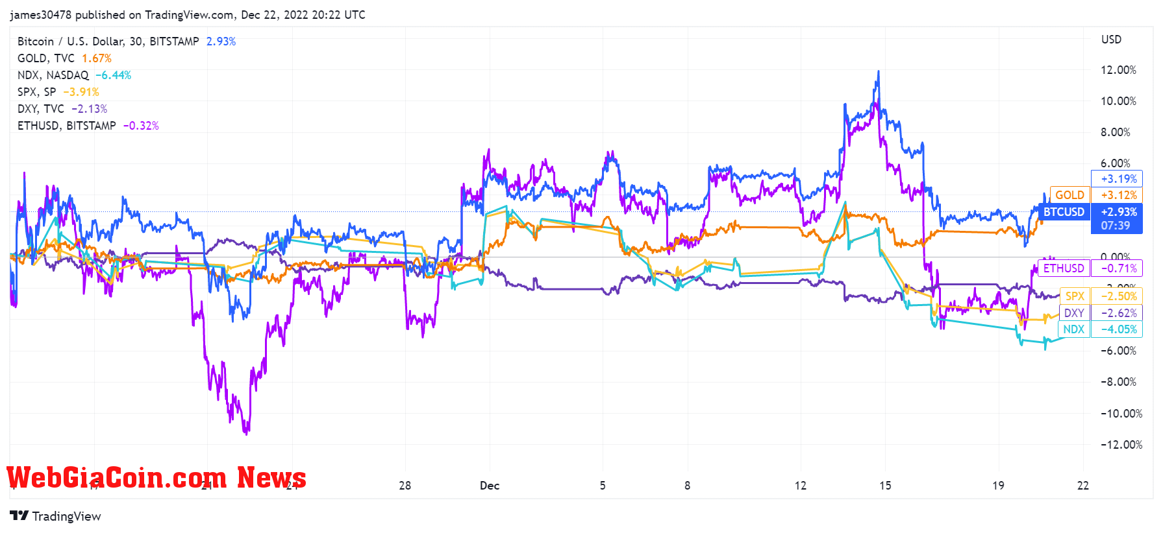The height and width of the screenshot is (533, 1163).
Task: Click the published-by header text
Action: pos(188,15)
